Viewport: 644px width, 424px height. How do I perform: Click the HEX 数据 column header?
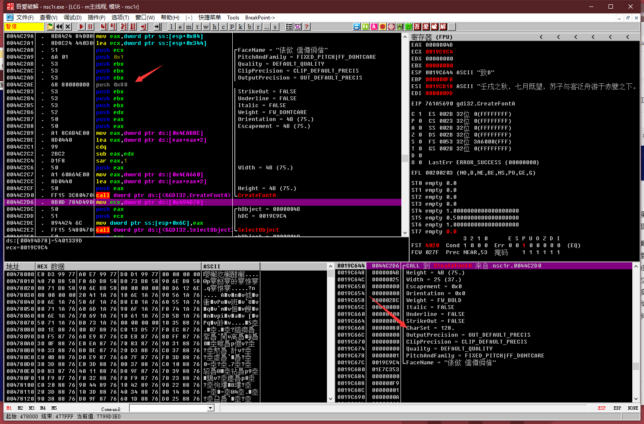pos(118,266)
